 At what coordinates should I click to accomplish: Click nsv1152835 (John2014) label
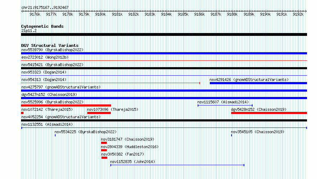(132, 162)
